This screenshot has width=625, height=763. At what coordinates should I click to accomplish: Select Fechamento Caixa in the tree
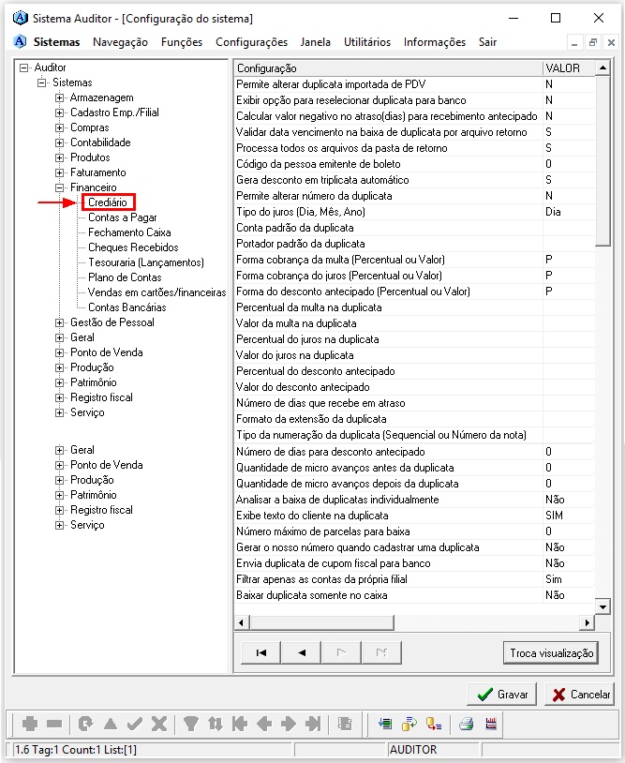coord(129,232)
